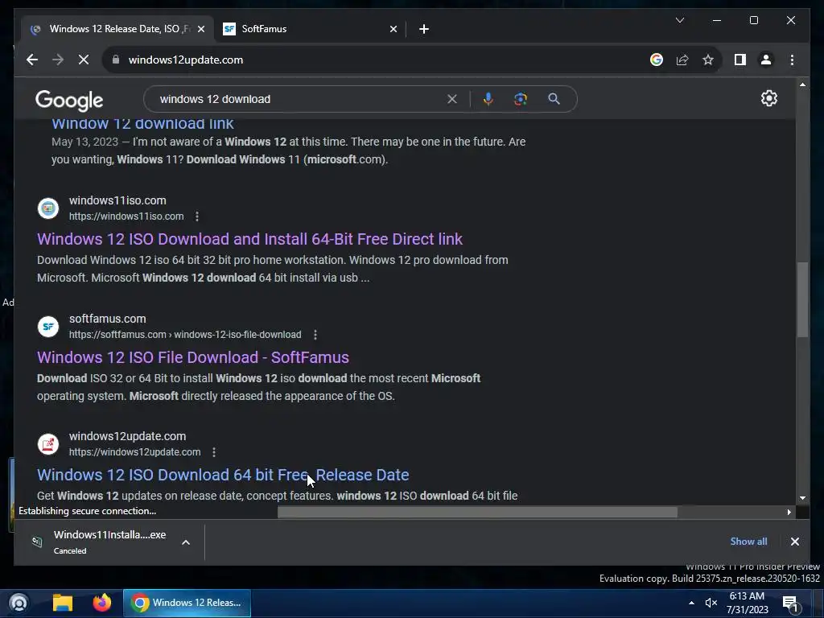Show hidden system tray icons
824x618 pixels.
691,603
